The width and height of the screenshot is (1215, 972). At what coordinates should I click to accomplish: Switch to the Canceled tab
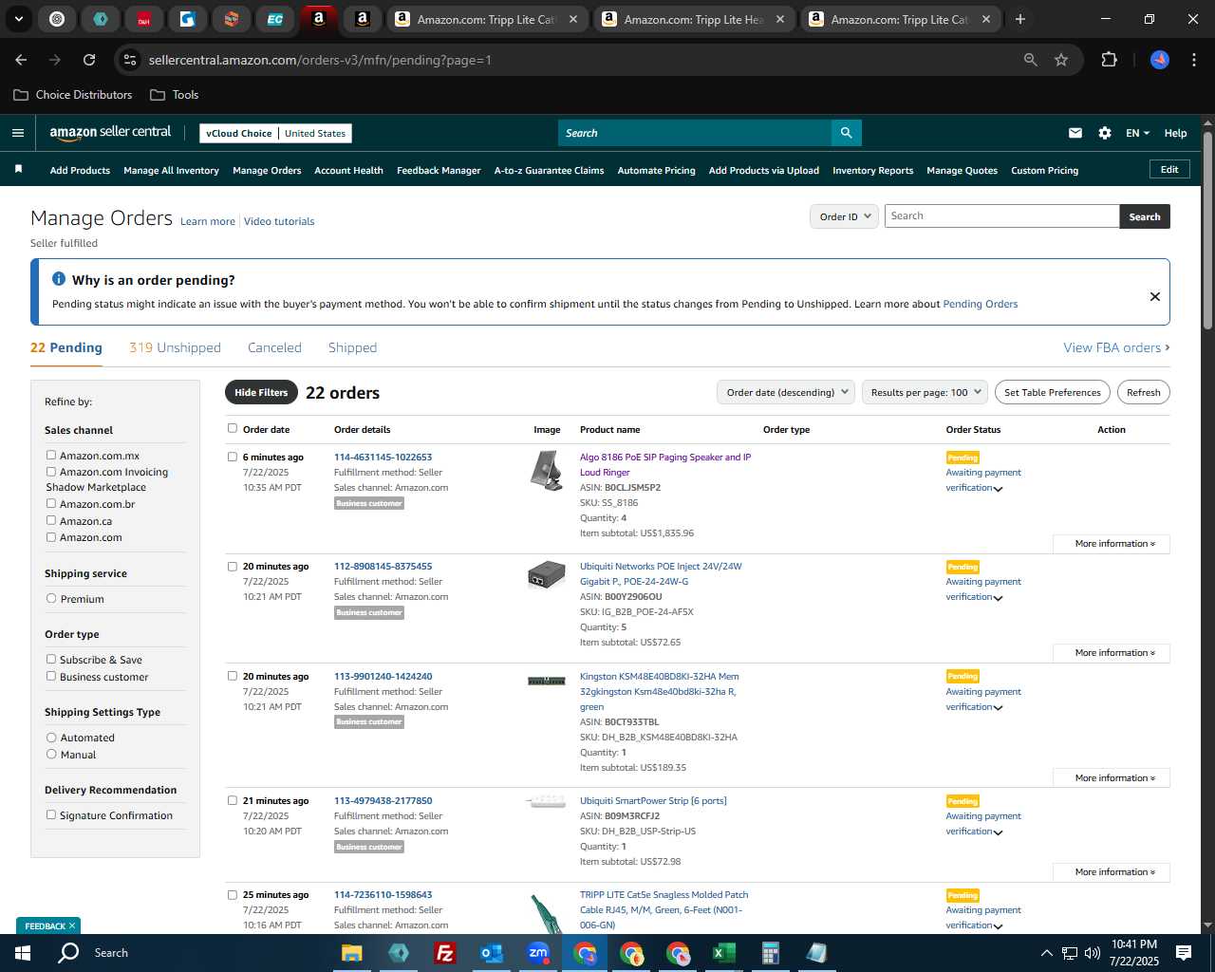coord(274,347)
